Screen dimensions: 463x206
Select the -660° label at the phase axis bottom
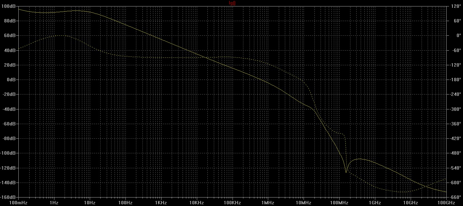pyautogui.click(x=455, y=197)
